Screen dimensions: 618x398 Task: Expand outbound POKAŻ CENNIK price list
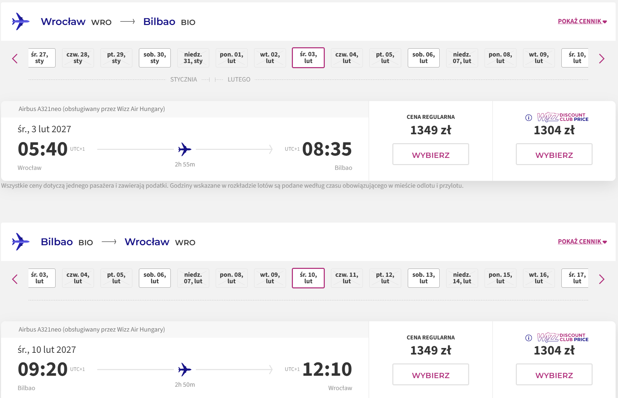pyautogui.click(x=582, y=21)
